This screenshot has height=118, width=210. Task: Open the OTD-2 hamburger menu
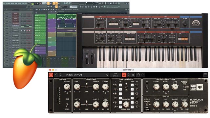[x=205, y=75]
